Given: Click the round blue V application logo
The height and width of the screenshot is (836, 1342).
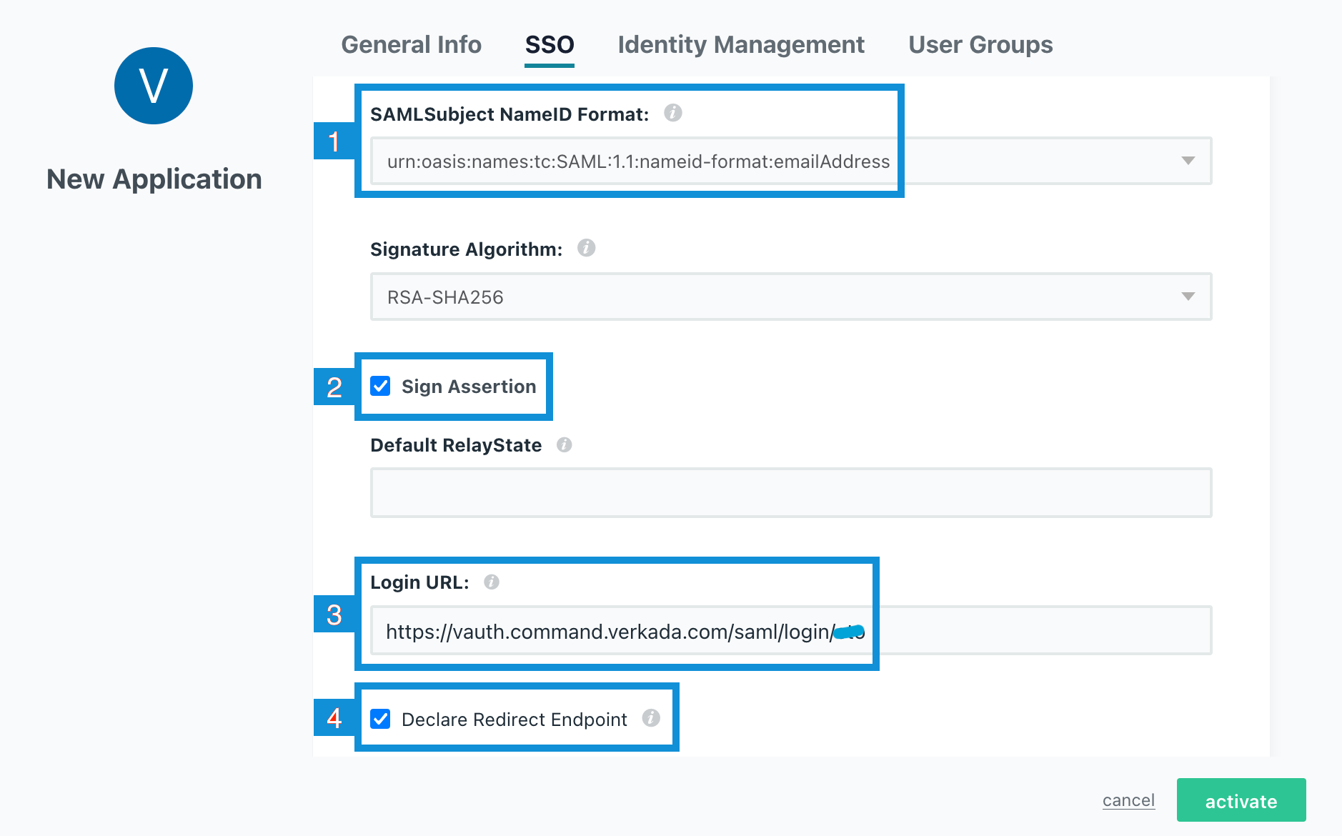Looking at the screenshot, I should [154, 86].
